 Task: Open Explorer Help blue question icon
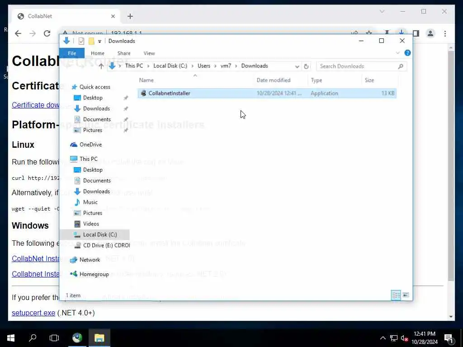click(x=407, y=53)
